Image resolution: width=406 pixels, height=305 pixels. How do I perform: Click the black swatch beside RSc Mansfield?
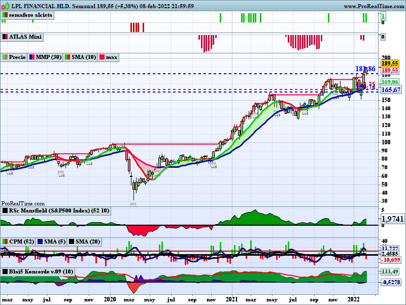pos(5,210)
